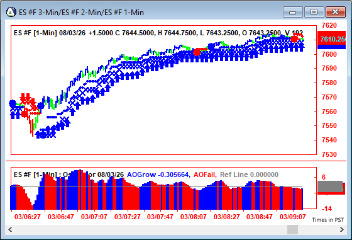Click the 7580 price axis label
The height and width of the screenshot is (240, 352).
tap(329, 83)
